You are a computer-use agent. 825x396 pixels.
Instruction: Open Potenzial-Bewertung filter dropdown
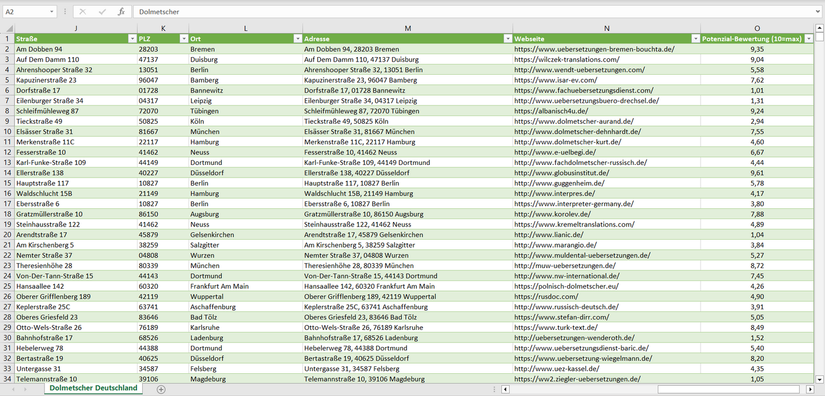[808, 39]
